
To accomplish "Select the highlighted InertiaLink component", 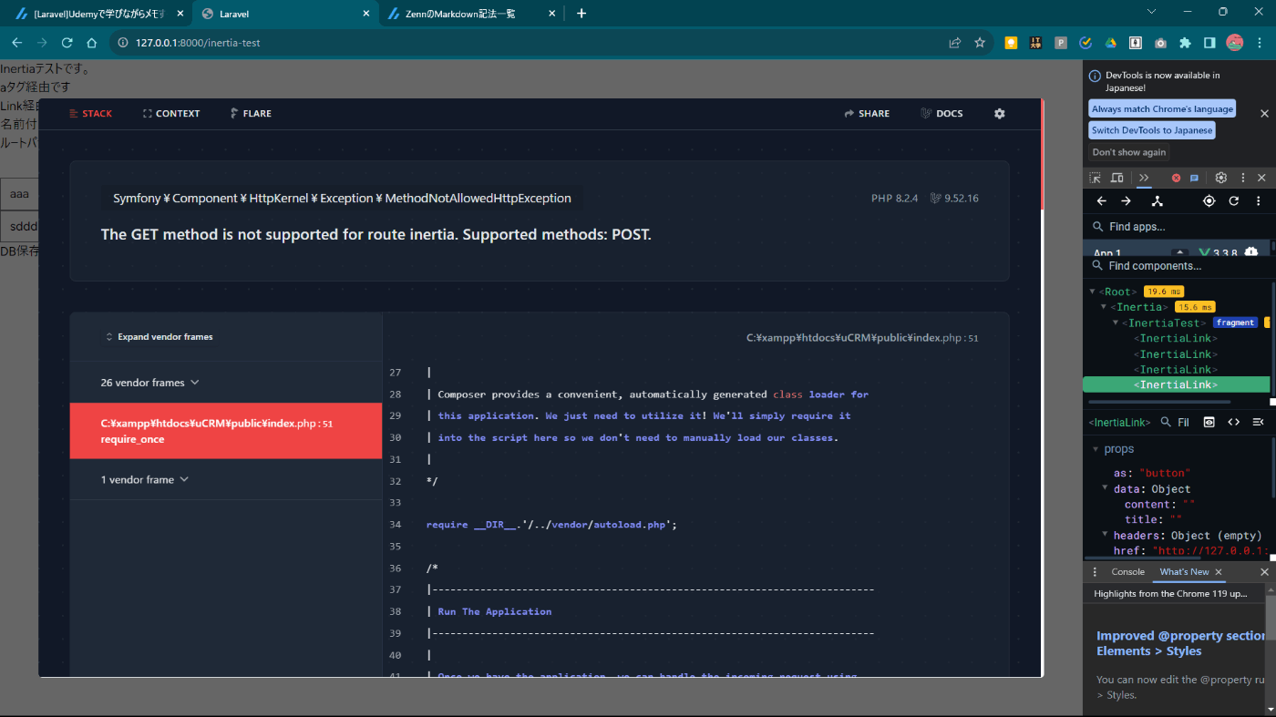I will pyautogui.click(x=1176, y=384).
